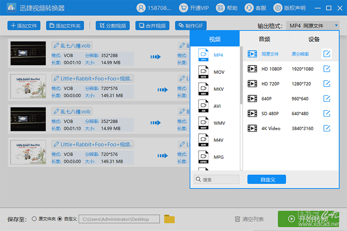This screenshot has width=347, height=231.
Task: Open the 分割视频 split video tool
Action: (112, 25)
